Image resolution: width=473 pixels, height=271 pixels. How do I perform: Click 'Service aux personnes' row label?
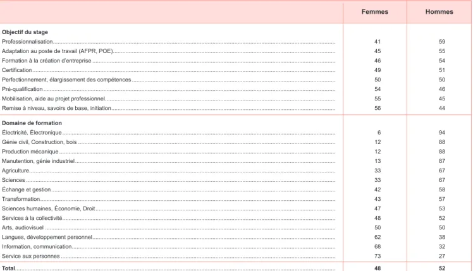31,256
